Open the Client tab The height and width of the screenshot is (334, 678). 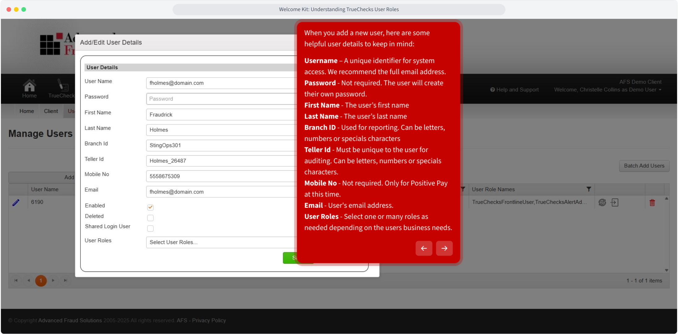(x=51, y=111)
